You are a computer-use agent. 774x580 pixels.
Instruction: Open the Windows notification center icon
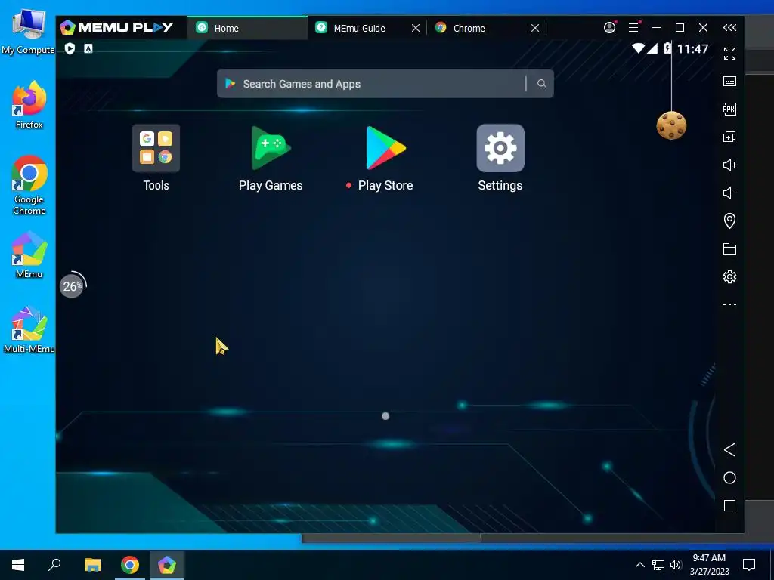(749, 565)
